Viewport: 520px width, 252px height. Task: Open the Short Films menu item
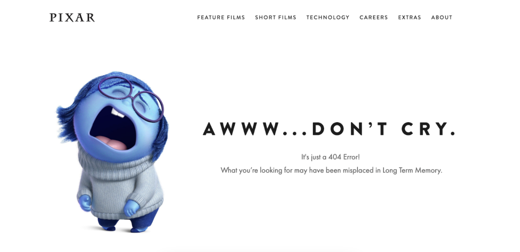[276, 17]
